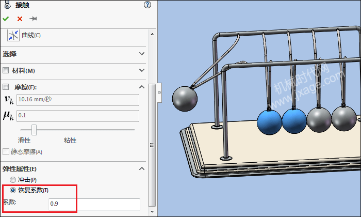
Task: Collapse the 摩擦(F) section
Action: (x=142, y=87)
